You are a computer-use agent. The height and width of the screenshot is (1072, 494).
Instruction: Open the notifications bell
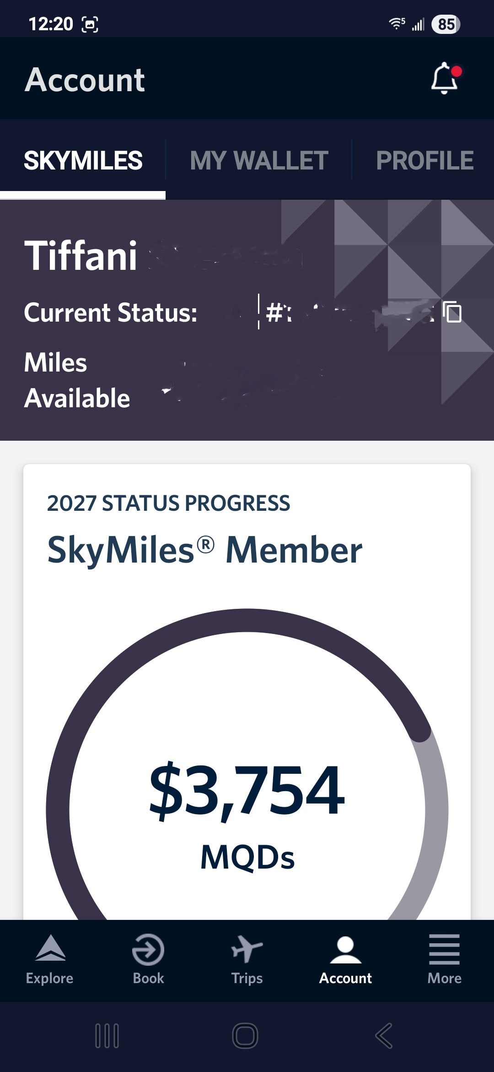[444, 79]
